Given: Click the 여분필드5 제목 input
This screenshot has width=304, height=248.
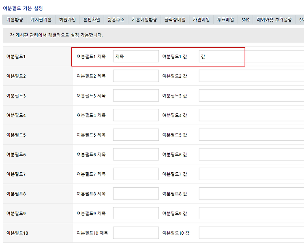Looking at the screenshot, I should point(136,135).
